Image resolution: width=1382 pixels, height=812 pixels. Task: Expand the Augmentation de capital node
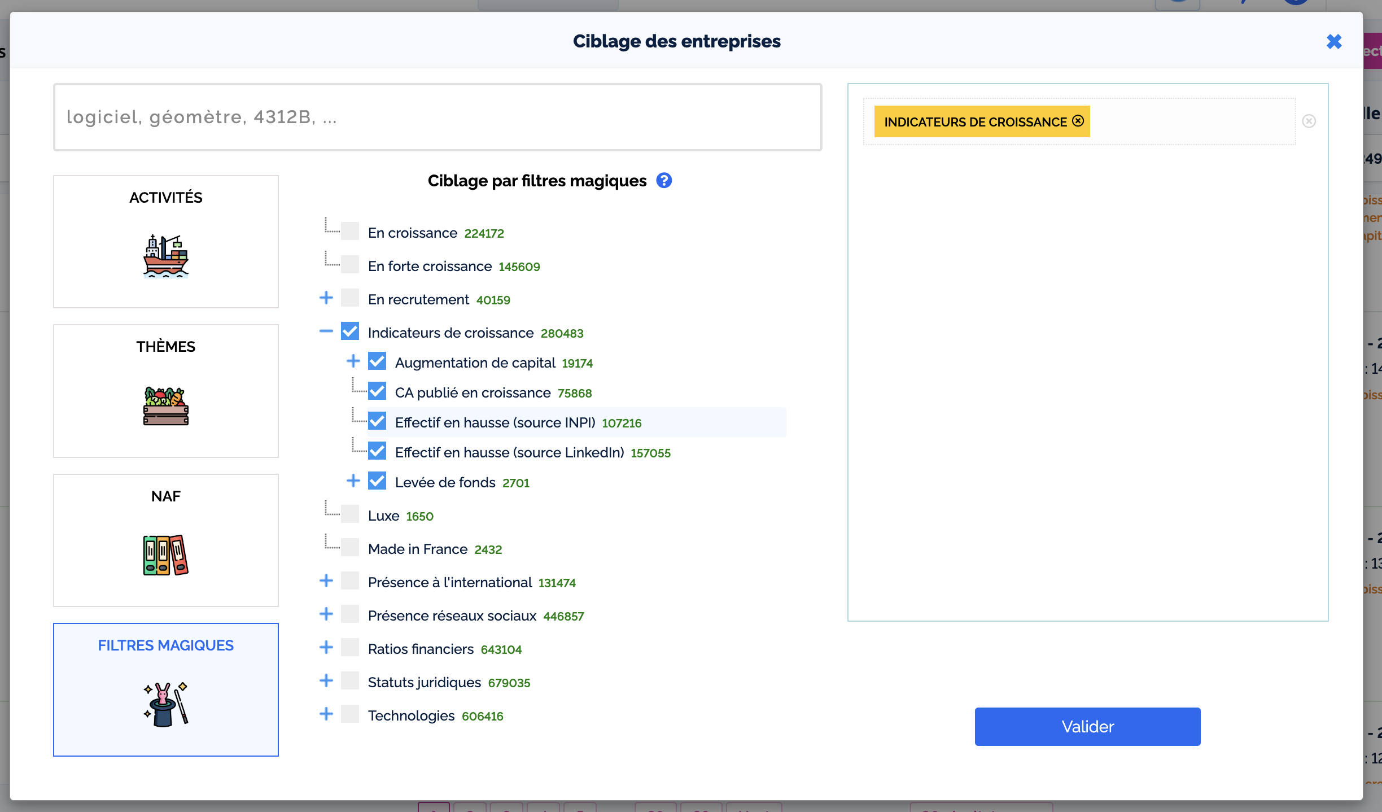353,361
